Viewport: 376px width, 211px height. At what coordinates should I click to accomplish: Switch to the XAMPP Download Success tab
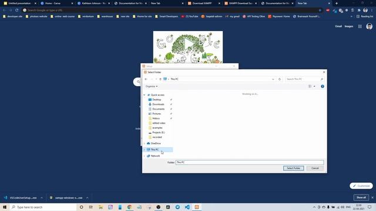(x=240, y=4)
